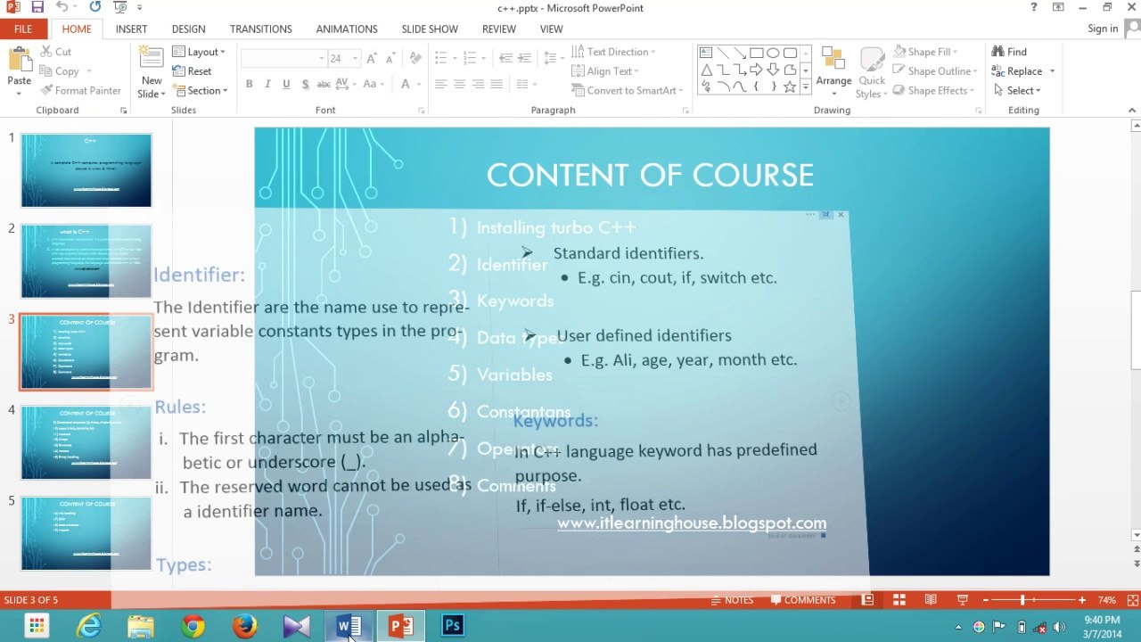Screen dimensions: 1141x642
Task: Open Shape Effects dropdown
Action: pyautogui.click(x=933, y=90)
